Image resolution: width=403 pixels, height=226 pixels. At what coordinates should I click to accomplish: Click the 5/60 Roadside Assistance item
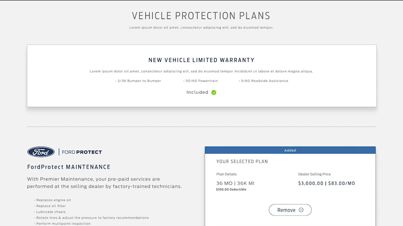(264, 81)
